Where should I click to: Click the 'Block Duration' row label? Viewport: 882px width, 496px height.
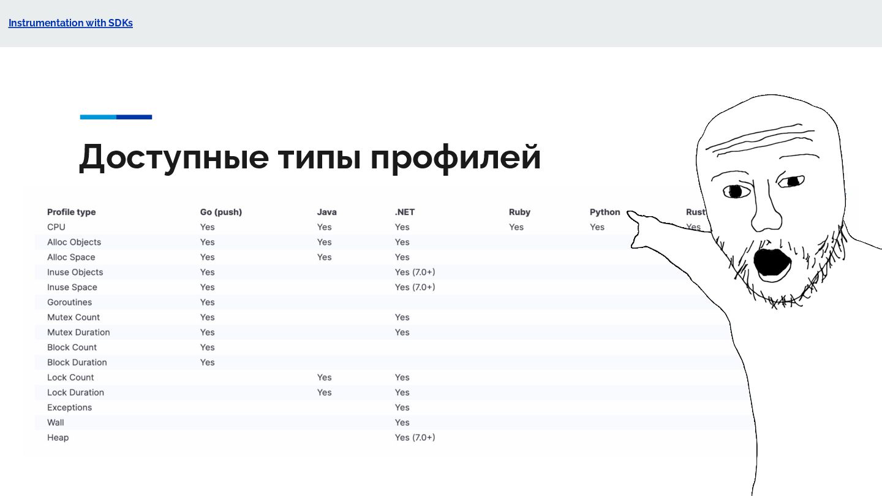click(x=77, y=363)
